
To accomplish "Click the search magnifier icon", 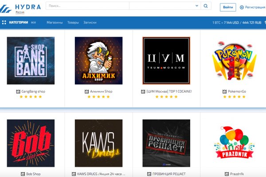I will click(x=205, y=6).
